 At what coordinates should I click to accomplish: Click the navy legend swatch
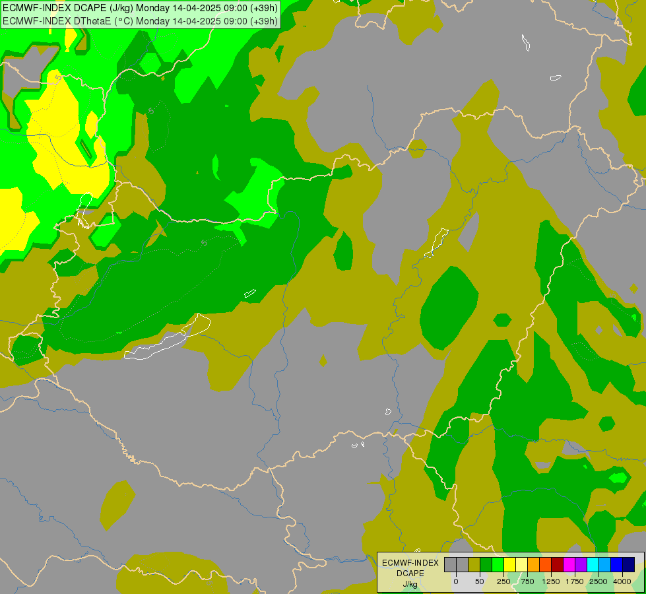(x=629, y=564)
